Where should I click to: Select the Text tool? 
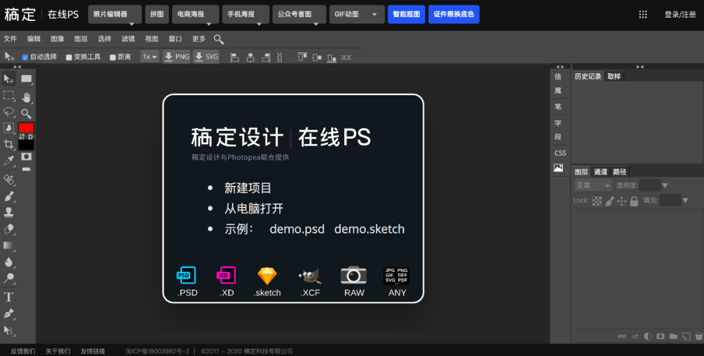[x=8, y=297]
